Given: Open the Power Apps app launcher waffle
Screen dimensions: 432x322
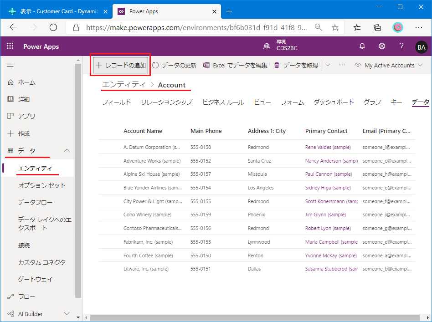Looking at the screenshot, I should pos(10,46).
